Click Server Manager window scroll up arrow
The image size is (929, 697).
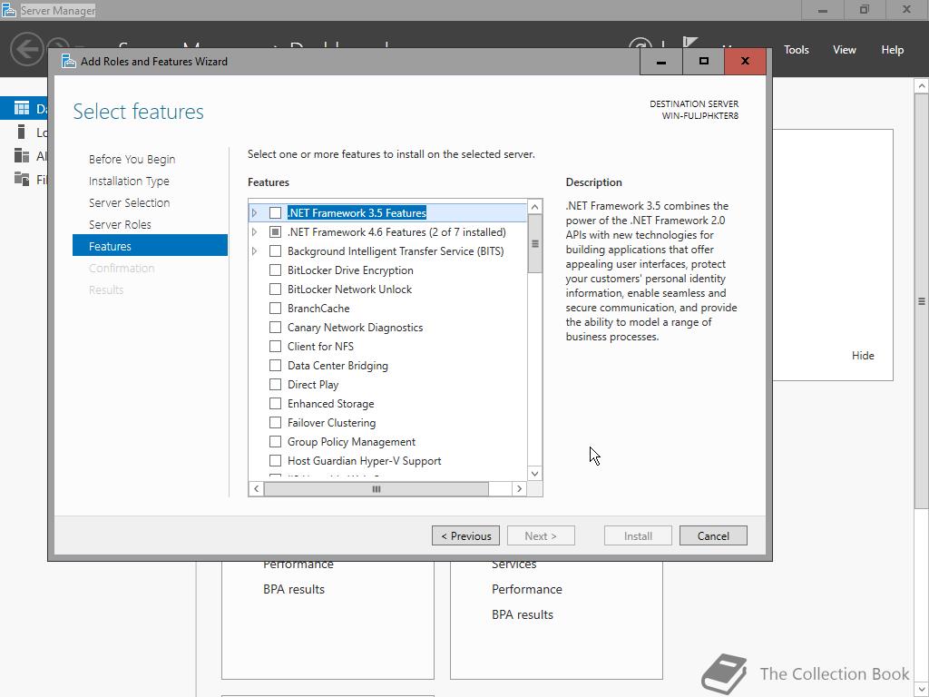point(922,86)
